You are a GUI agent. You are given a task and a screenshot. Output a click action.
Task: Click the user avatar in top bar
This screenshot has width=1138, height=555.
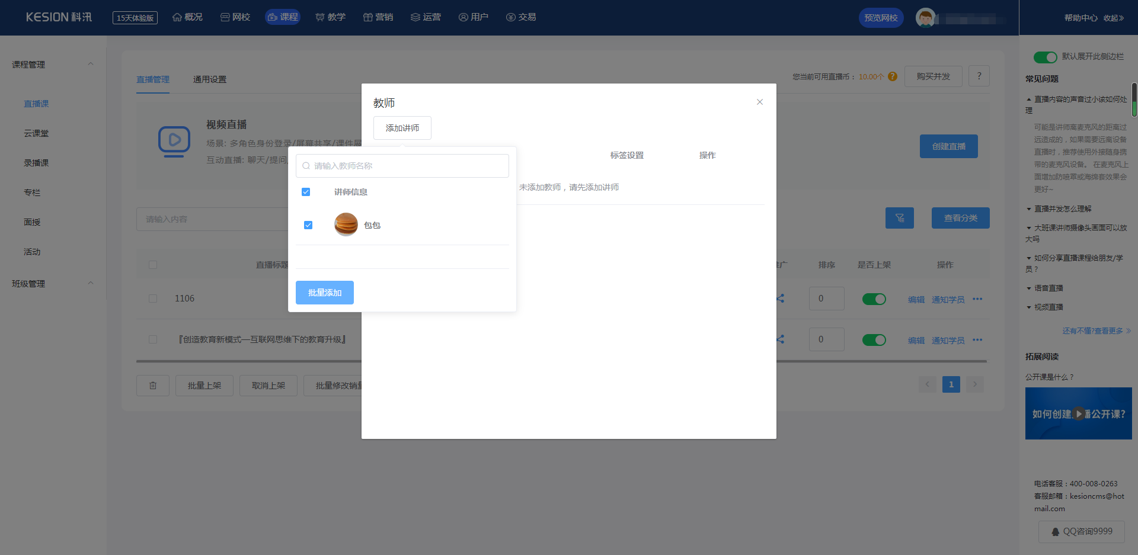(925, 18)
